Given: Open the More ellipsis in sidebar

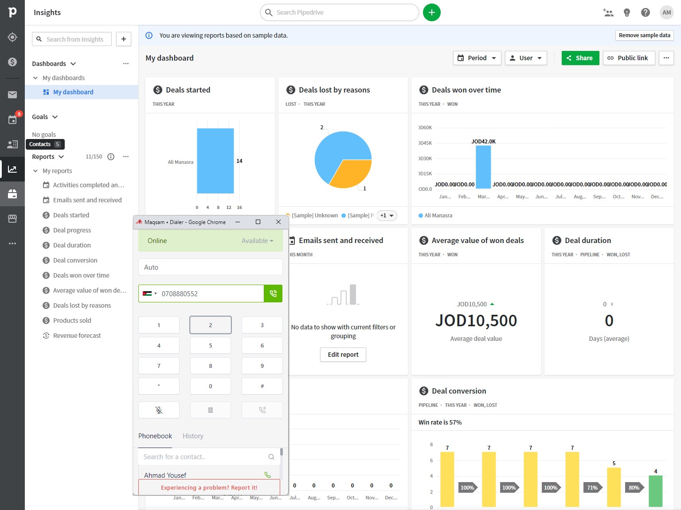Looking at the screenshot, I should pos(12,243).
